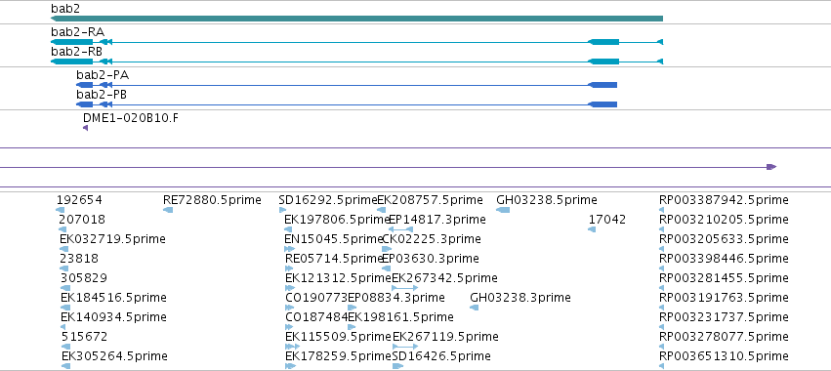This screenshot has width=831, height=371.
Task: Click the GH03238.3prime label
Action: [520, 298]
